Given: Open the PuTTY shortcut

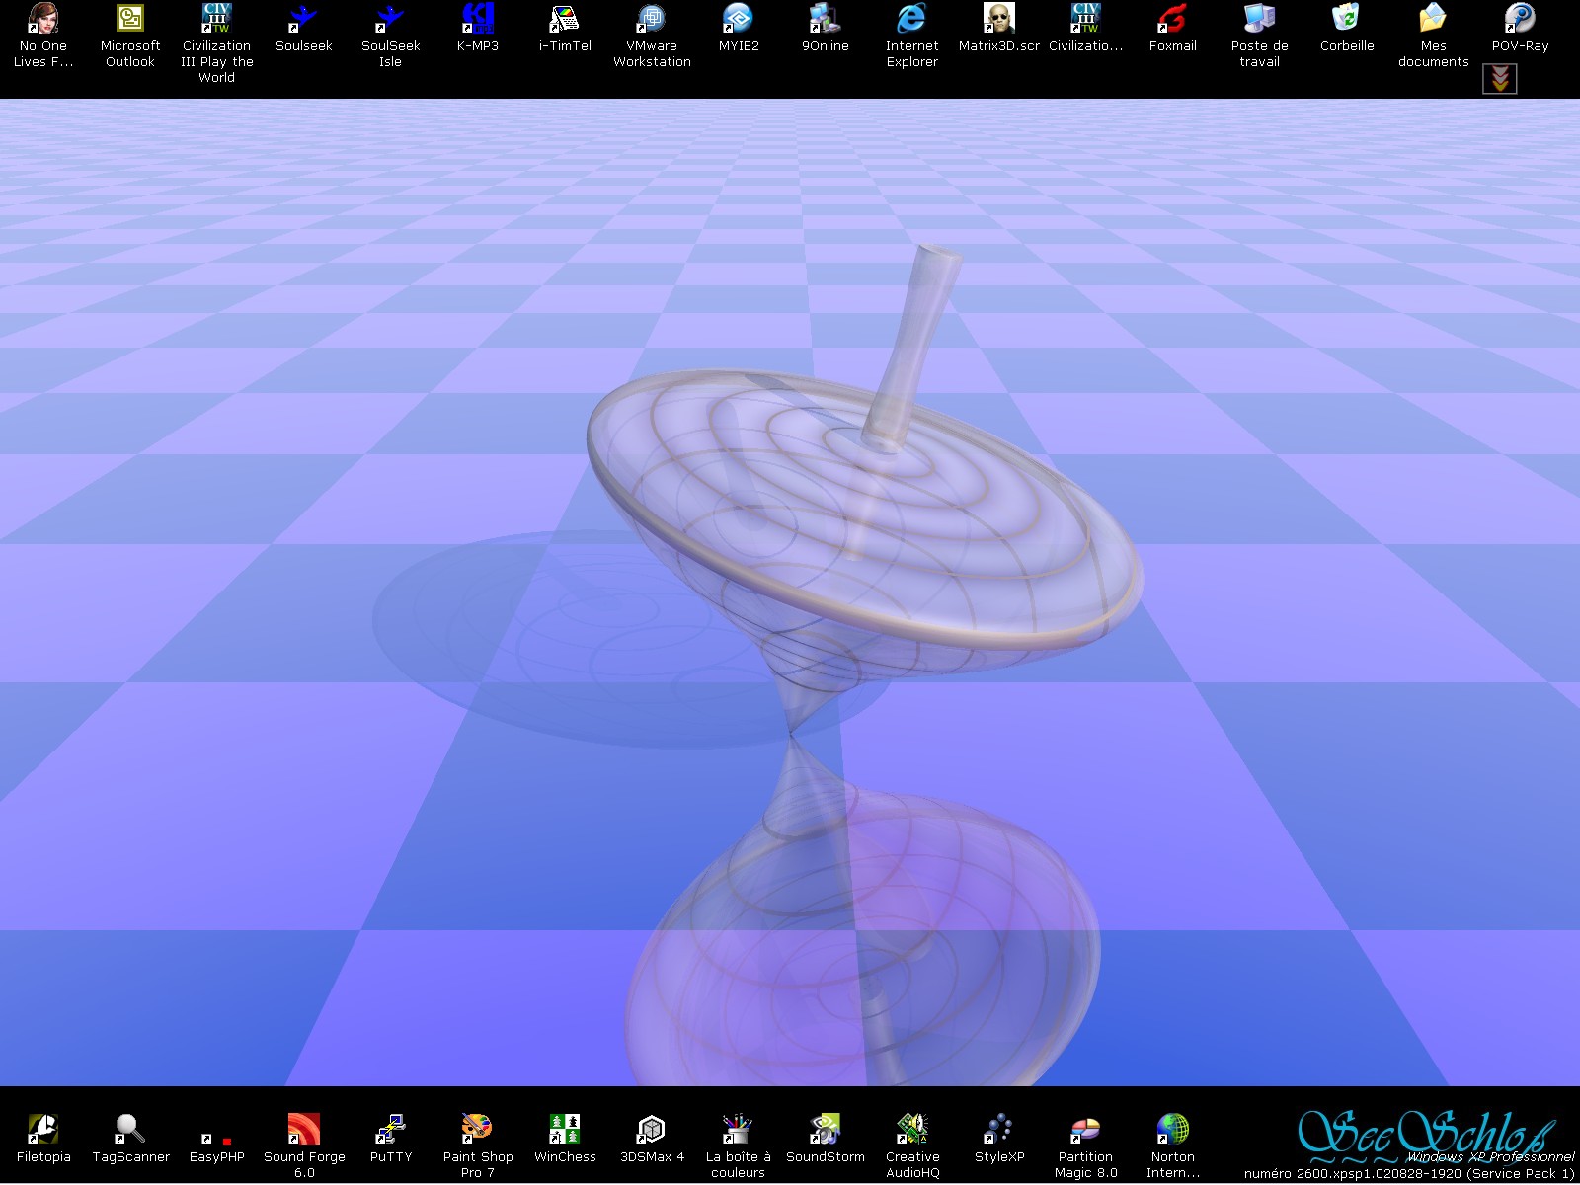Looking at the screenshot, I should (390, 1129).
